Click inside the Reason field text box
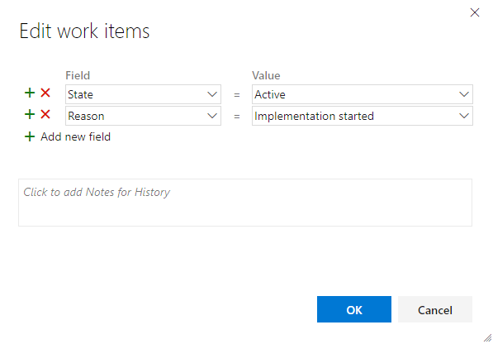Viewport: 493px width, 344px height. click(135, 116)
